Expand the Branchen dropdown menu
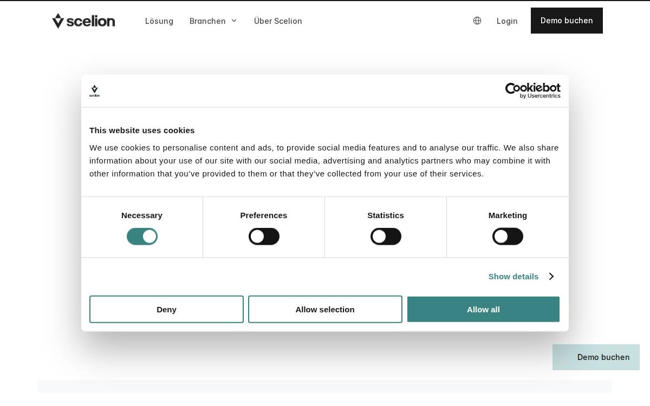The image size is (650, 406). pyautogui.click(x=213, y=21)
